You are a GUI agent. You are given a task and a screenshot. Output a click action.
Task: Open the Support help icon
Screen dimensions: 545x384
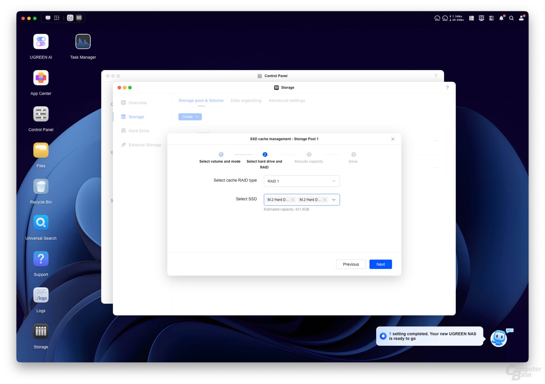click(41, 259)
